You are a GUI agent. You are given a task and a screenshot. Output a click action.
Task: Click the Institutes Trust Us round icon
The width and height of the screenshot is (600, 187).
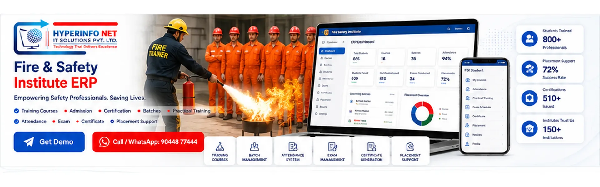(x=529, y=128)
